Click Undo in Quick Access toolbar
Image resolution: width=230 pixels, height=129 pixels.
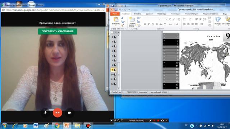click(120, 10)
